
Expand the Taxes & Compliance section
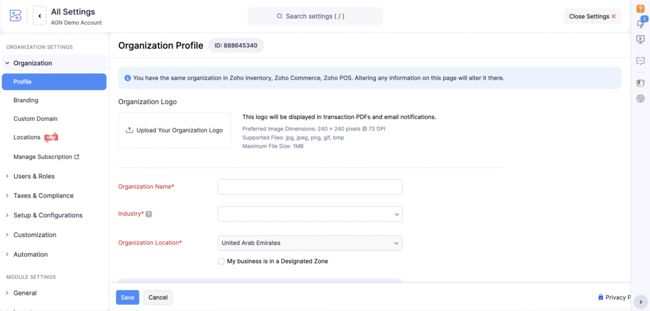[x=43, y=196]
